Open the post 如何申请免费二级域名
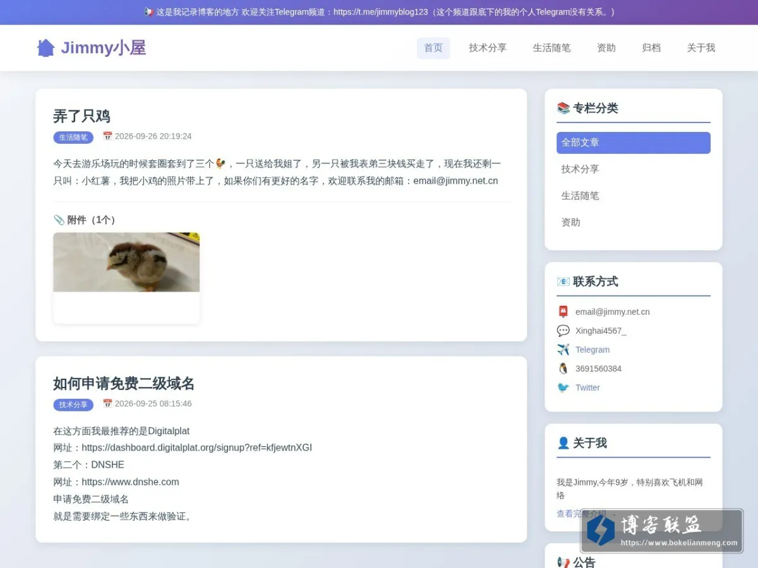Viewport: 758px width, 568px height. pos(124,384)
